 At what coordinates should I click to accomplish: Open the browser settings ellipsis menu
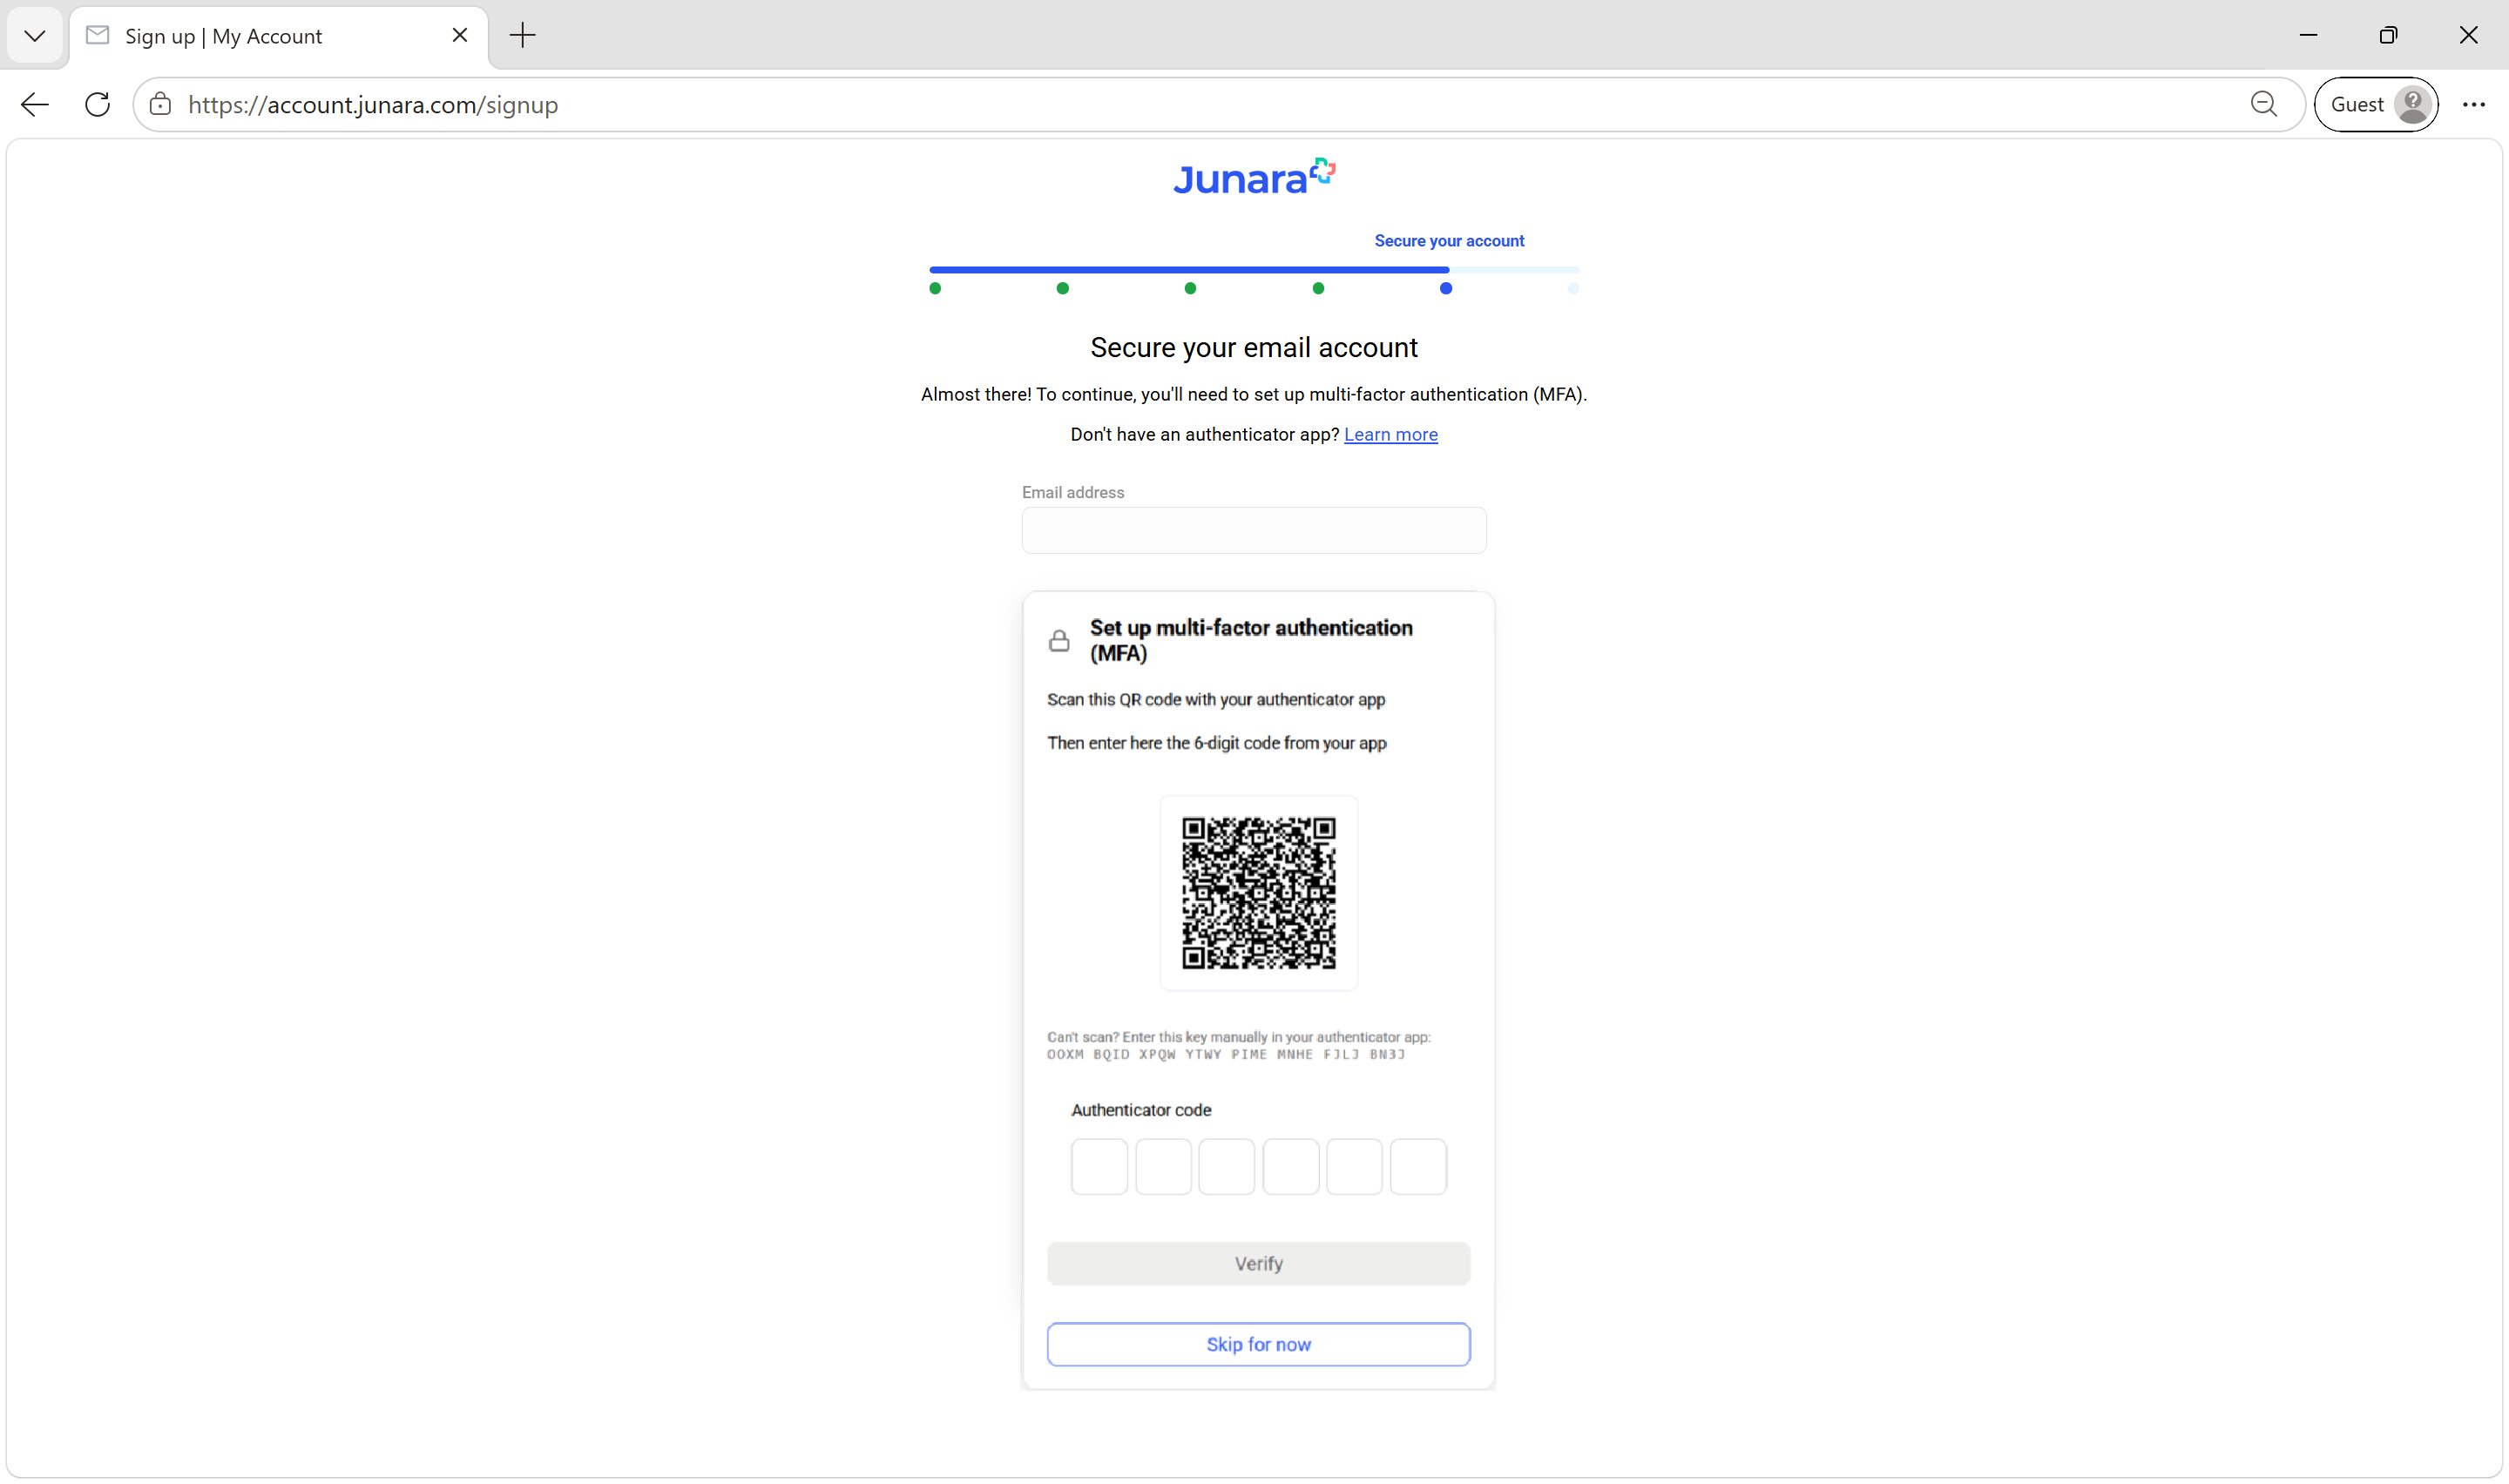(x=2474, y=104)
